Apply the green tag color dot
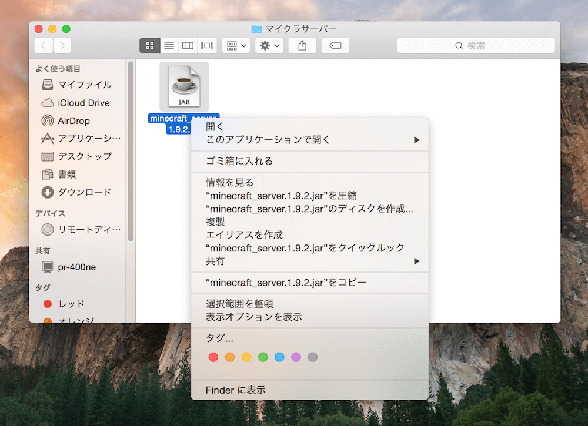Viewport: 588px width, 426px height. (x=263, y=357)
